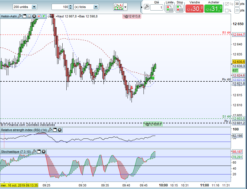Viewport: 247px width, 189px height.
Task: Click the IT-Finance.com link text
Action: point(14,125)
